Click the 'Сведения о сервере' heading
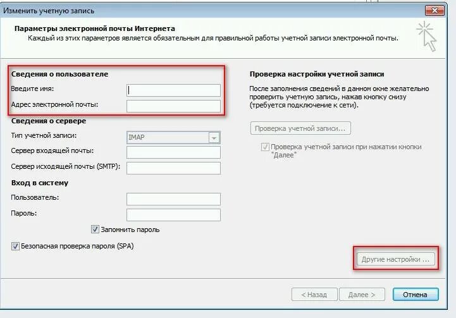The width and height of the screenshot is (456, 318). pos(49,121)
